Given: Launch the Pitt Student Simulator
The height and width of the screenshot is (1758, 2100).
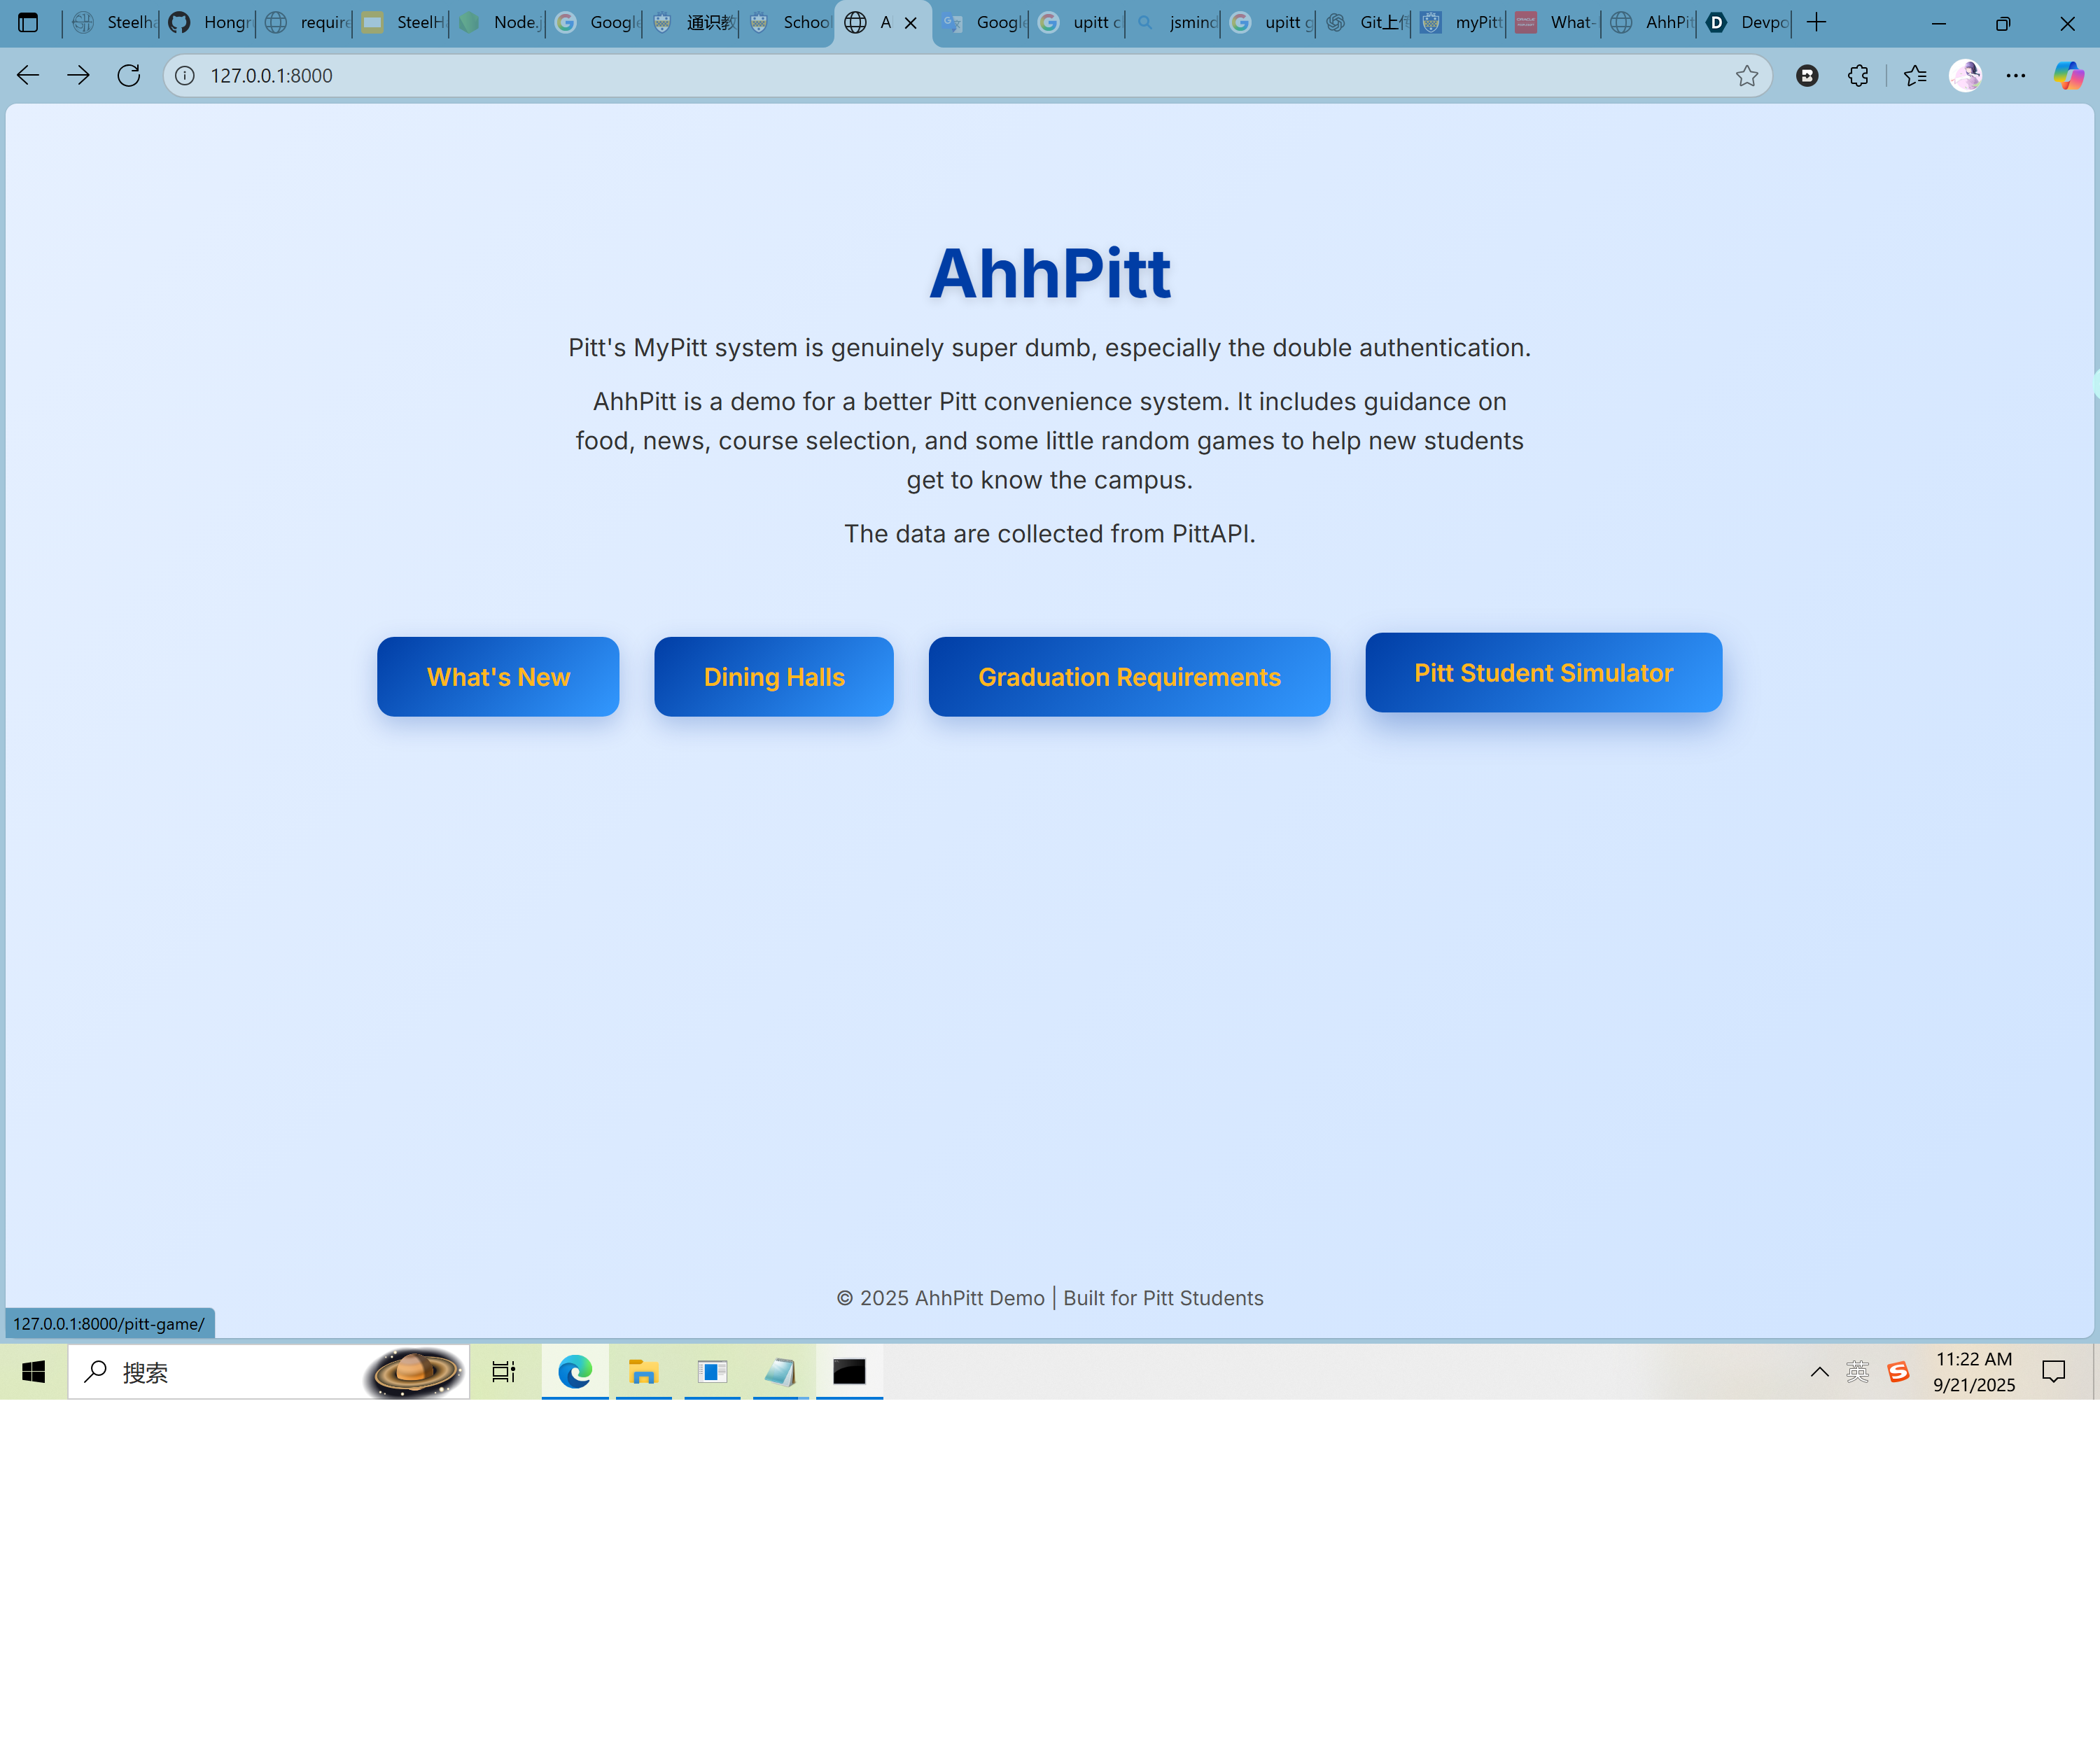Looking at the screenshot, I should click(1542, 673).
